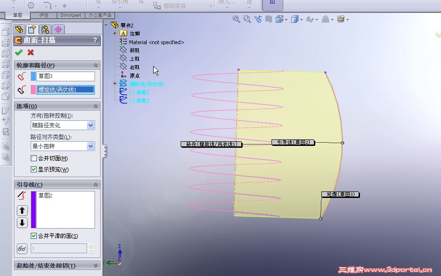Click Zoom to Fit magnifier icon
Image resolution: width=441 pixels, height=276 pixels.
(236, 19)
